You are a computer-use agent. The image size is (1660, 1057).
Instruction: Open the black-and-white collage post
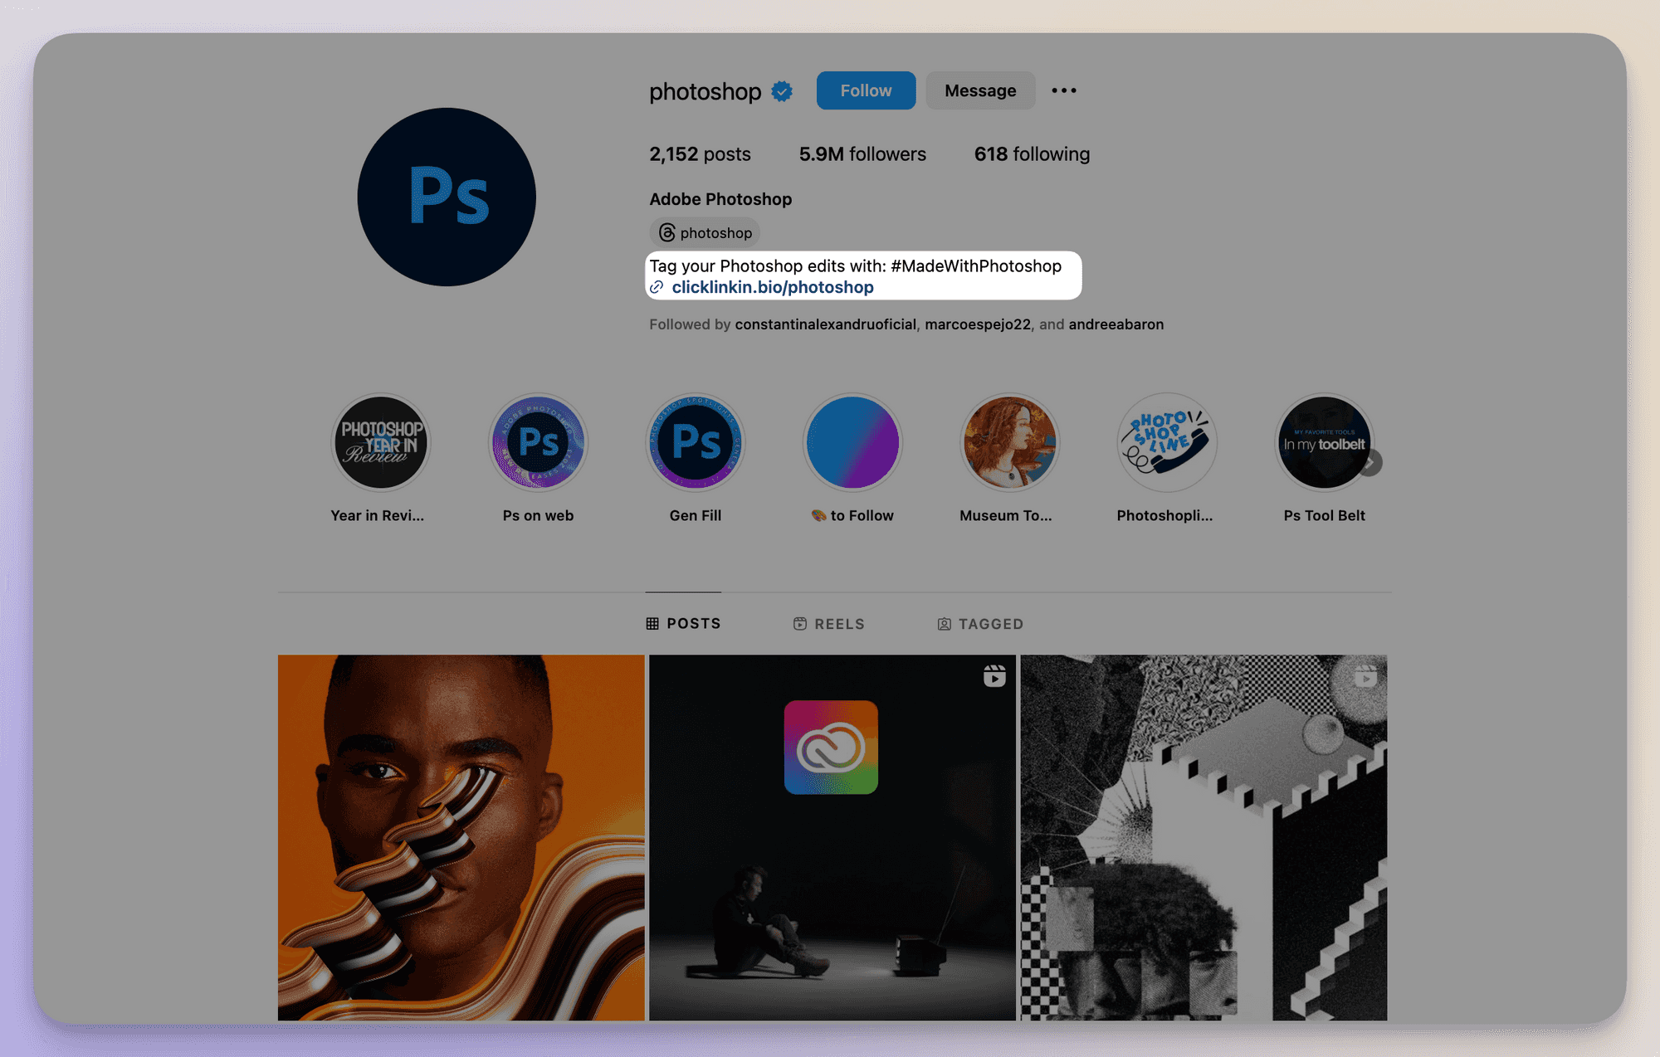point(1203,837)
